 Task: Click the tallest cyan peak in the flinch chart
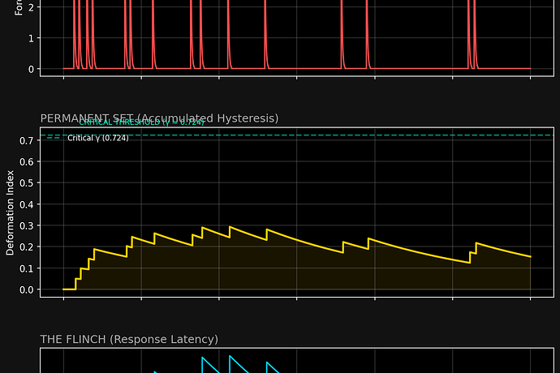coord(230,357)
